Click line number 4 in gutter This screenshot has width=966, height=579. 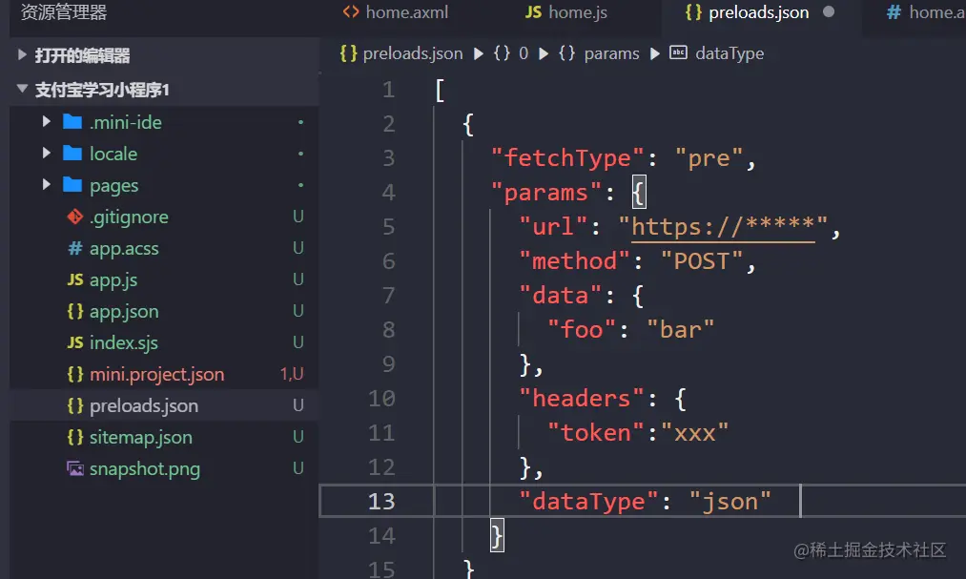point(388,192)
